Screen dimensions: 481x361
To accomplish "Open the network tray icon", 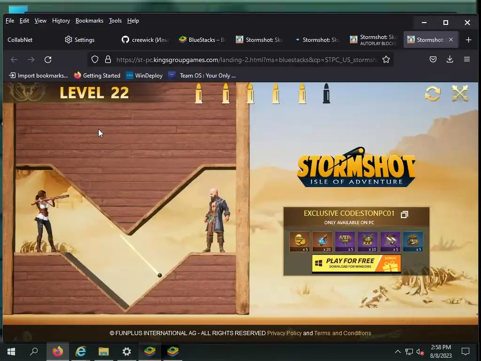I will [409, 352].
